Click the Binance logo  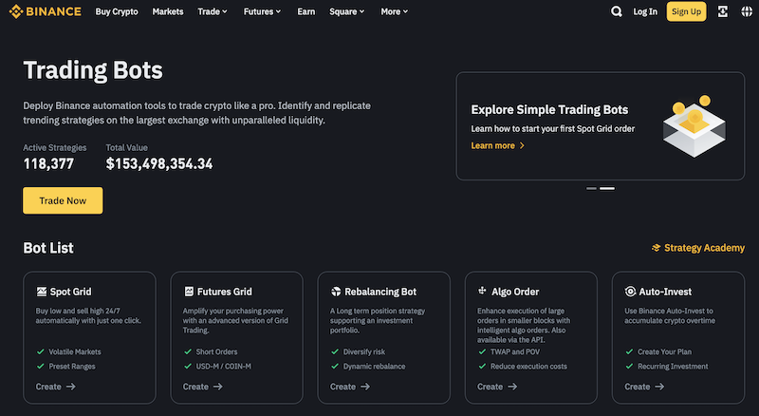point(45,11)
